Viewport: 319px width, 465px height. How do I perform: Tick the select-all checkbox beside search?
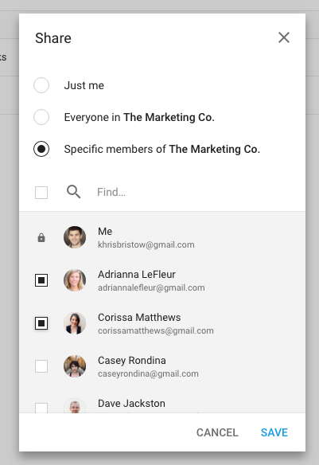pyautogui.click(x=41, y=193)
